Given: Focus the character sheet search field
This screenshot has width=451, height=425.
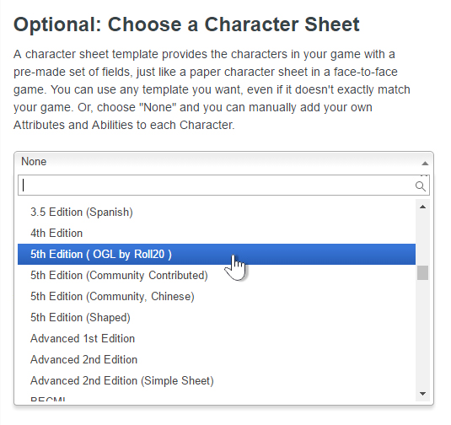Looking at the screenshot, I should [x=223, y=186].
